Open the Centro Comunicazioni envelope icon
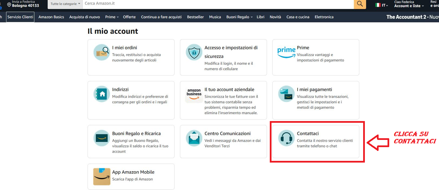Screen dimensions: 439x190 pos(194,138)
